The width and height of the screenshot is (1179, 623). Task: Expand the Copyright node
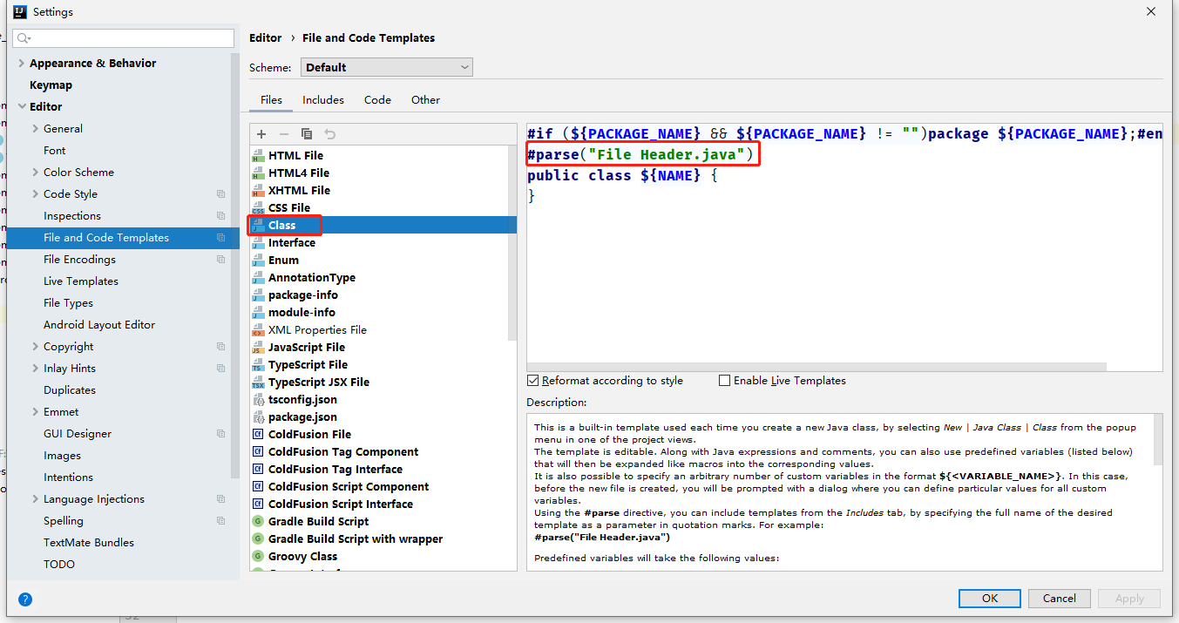tap(36, 347)
